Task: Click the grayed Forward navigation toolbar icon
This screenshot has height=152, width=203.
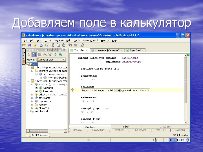Action: (76, 45)
